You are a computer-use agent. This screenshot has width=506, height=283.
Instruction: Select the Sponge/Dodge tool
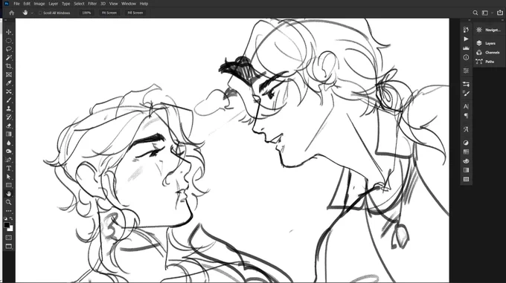point(9,152)
